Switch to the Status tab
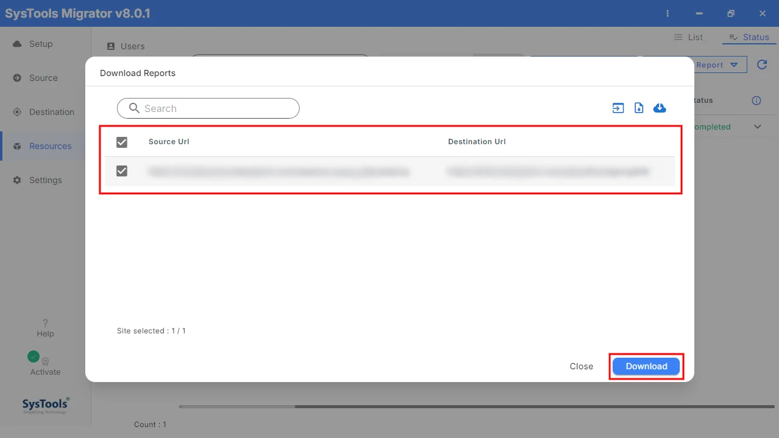Viewport: 779px width, 438px height. pyautogui.click(x=749, y=37)
